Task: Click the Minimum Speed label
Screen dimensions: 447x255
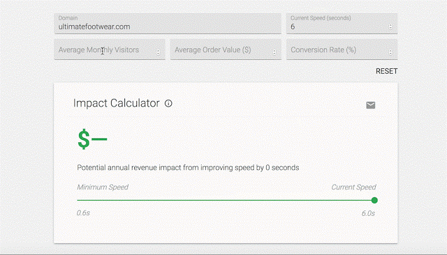Action: (x=103, y=187)
